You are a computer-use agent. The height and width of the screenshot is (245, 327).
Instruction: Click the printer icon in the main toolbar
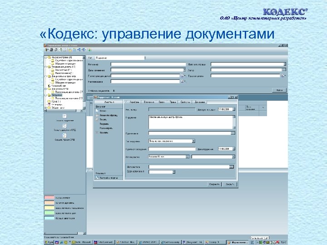(x=51, y=50)
